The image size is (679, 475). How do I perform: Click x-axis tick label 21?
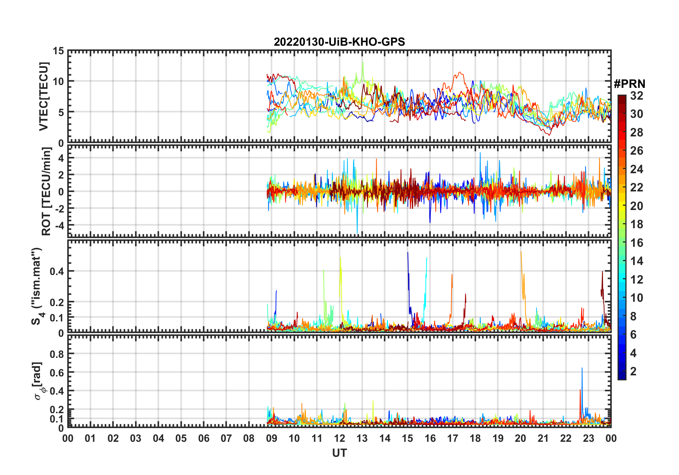(x=543, y=438)
